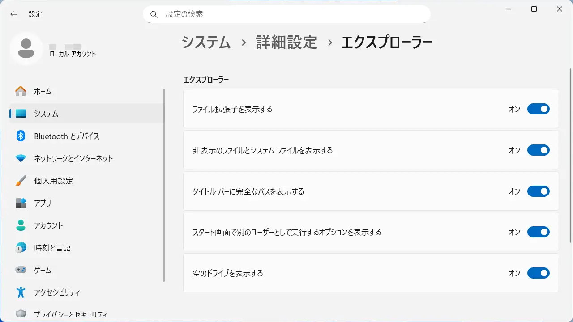Turn off ファイル拡張子を表示する toggle

click(x=538, y=109)
